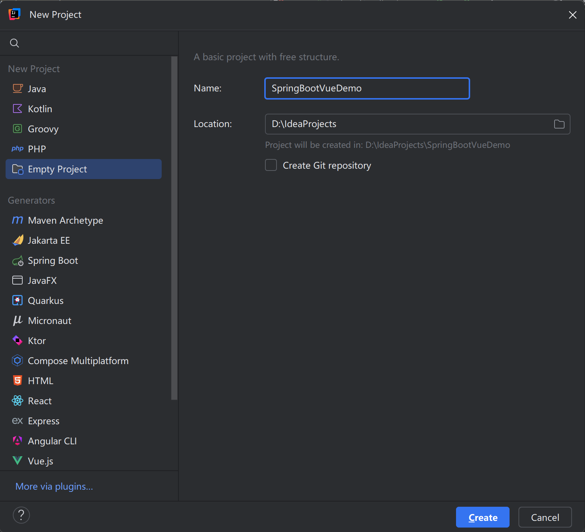Select Micronaut in Generators list
Screen dimensions: 585x532
84,321
